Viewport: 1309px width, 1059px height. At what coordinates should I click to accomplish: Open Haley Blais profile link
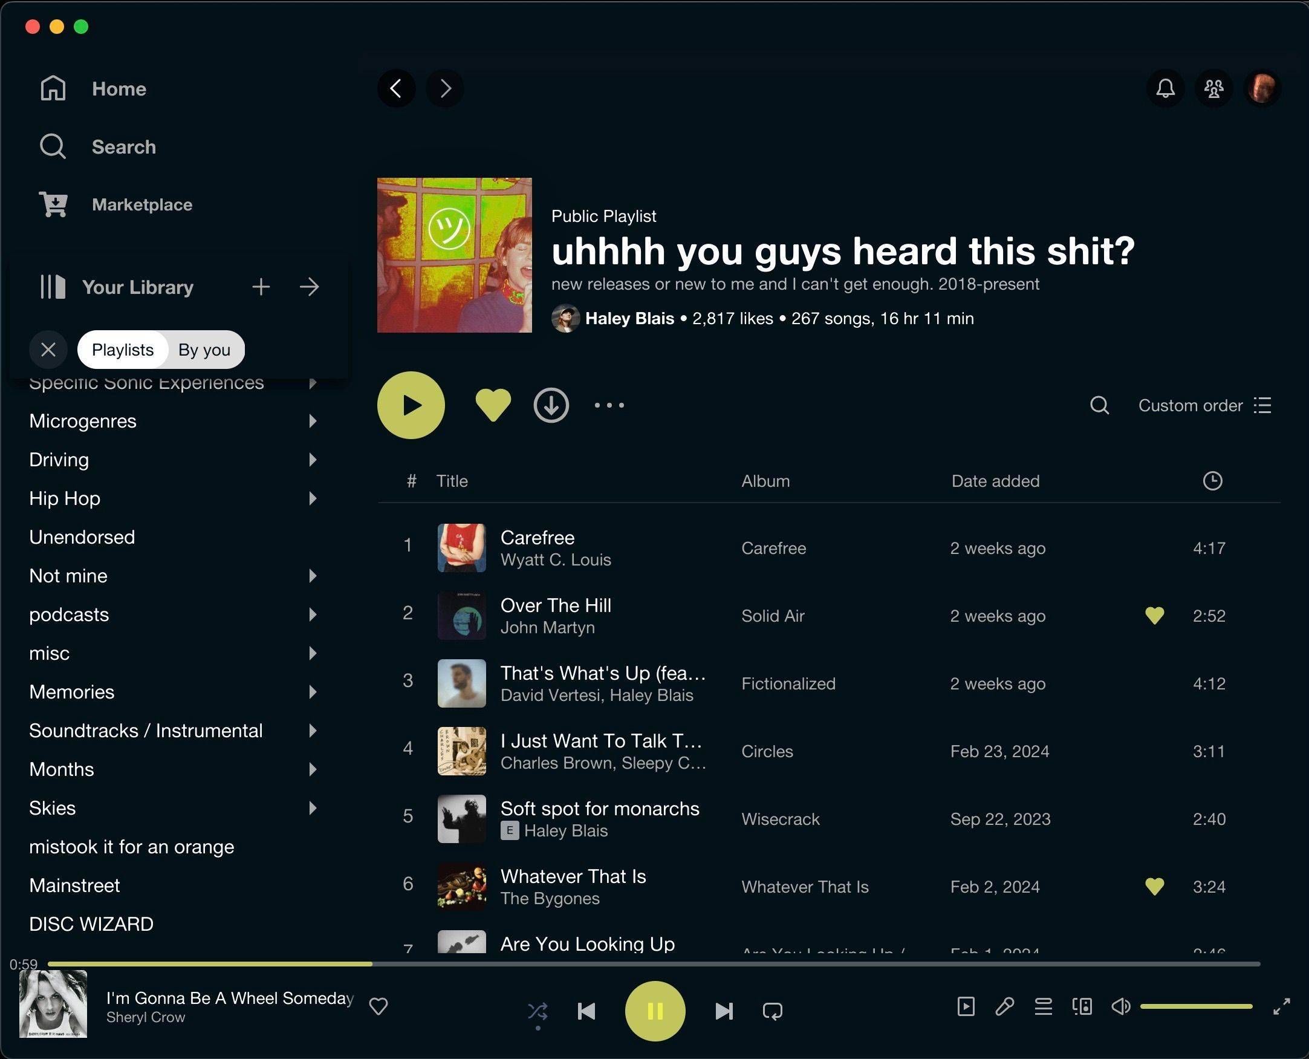629,319
